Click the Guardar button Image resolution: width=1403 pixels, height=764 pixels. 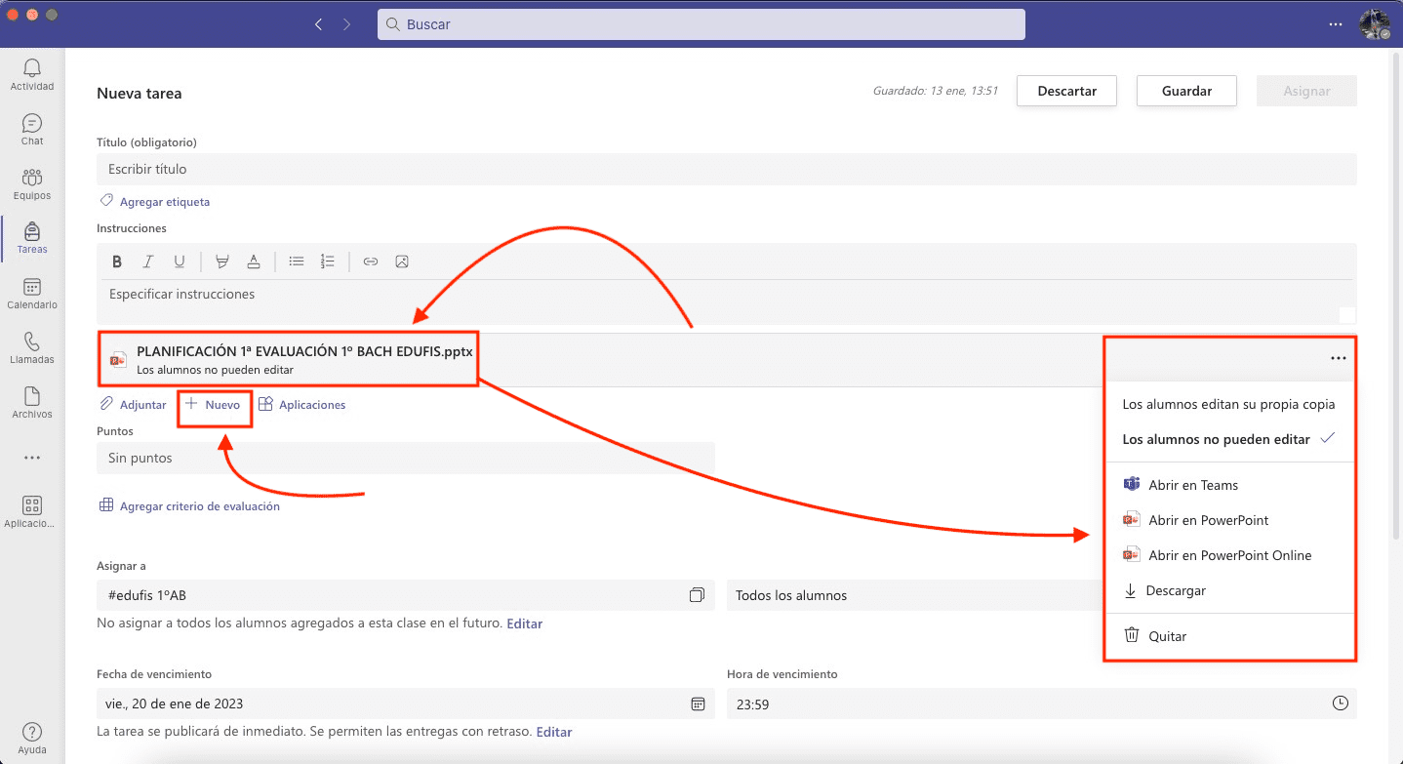1186,91
